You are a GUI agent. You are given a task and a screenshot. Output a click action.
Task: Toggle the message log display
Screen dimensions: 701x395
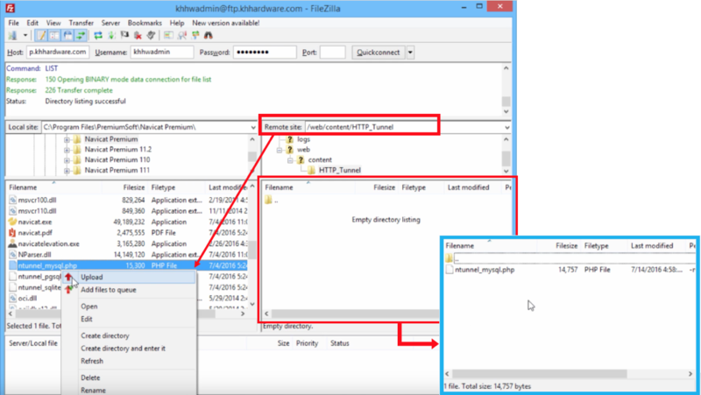tap(41, 35)
